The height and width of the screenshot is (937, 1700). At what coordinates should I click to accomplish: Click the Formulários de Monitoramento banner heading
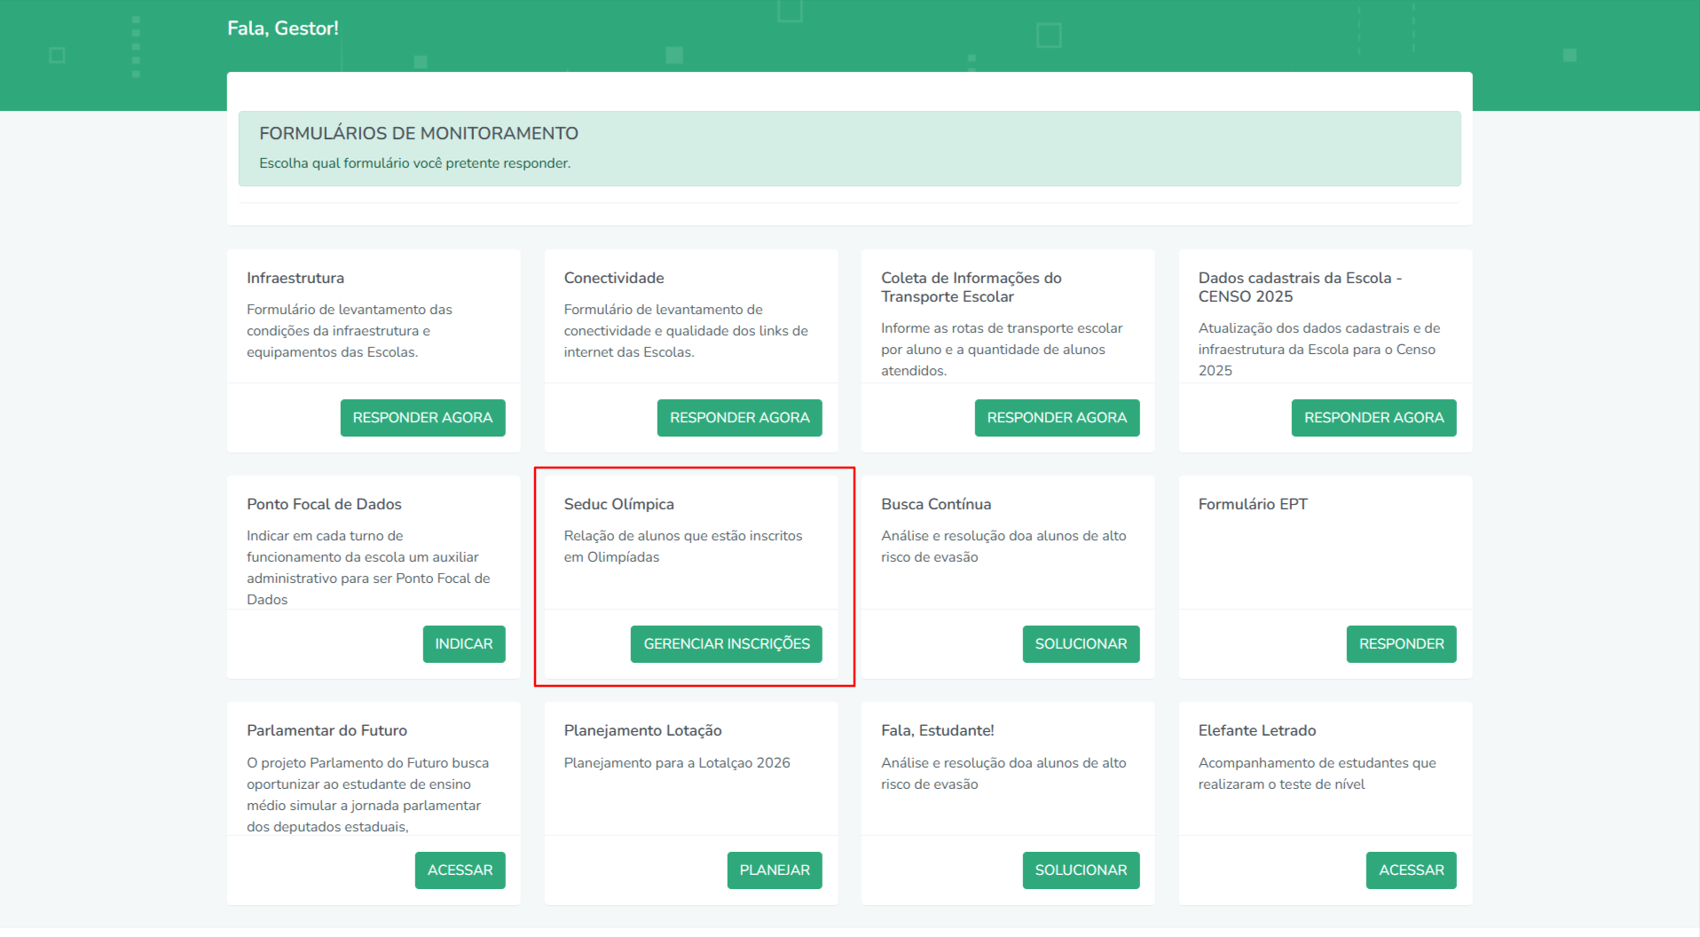(418, 134)
